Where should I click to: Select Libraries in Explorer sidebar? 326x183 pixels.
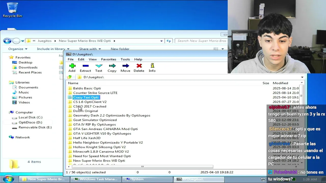(x=22, y=82)
